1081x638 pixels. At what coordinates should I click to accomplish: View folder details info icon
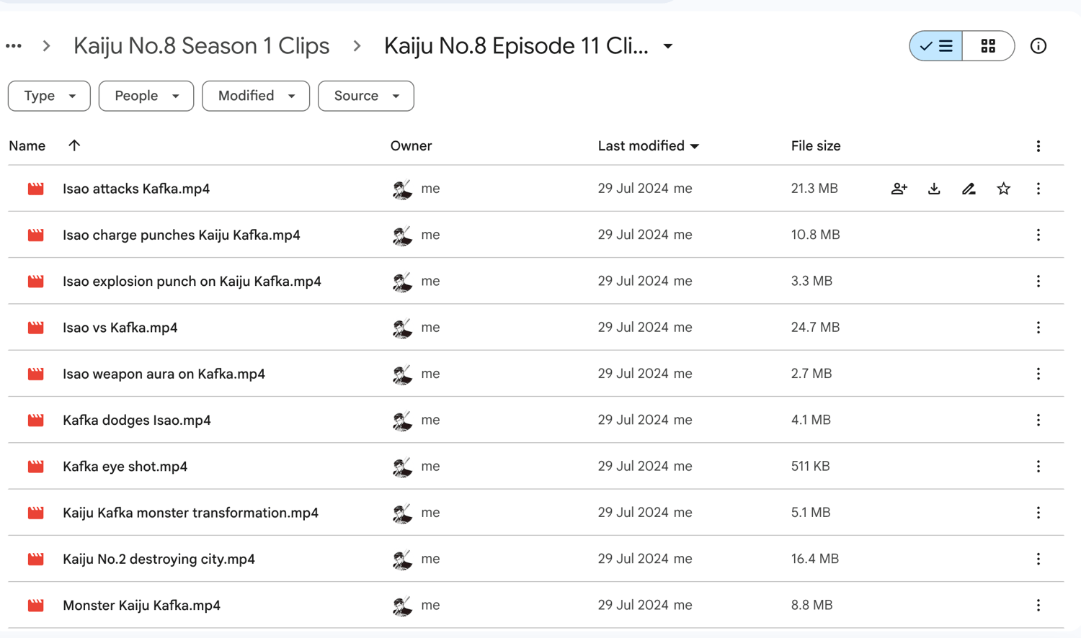click(1038, 46)
